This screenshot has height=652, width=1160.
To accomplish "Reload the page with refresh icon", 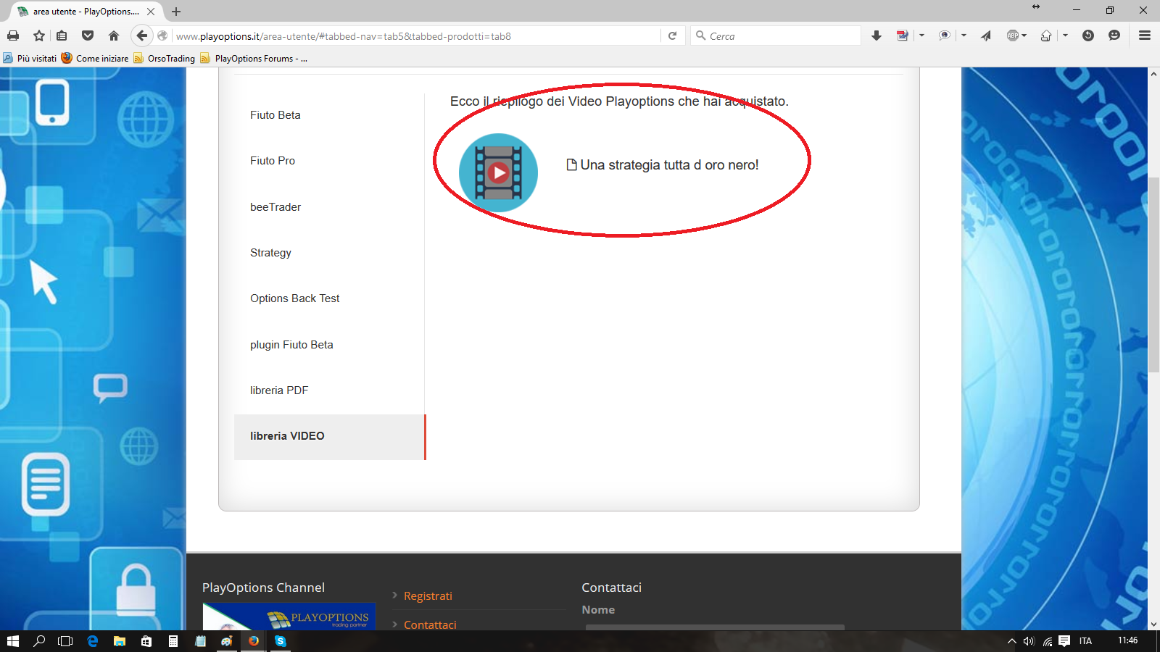I will pos(672,35).
